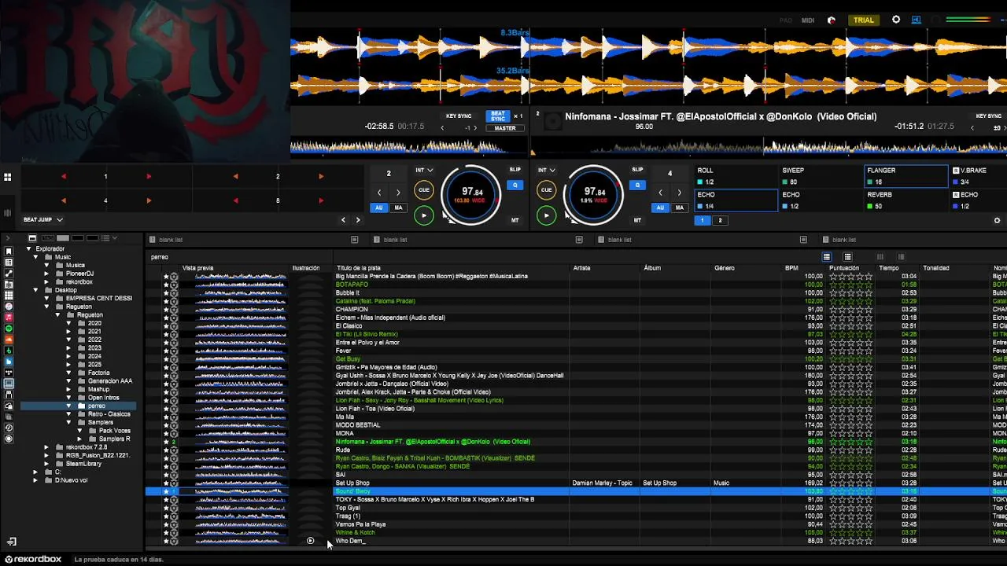Viewport: 1007px width, 566px height.
Task: Click the TRIAL button
Action: click(864, 20)
